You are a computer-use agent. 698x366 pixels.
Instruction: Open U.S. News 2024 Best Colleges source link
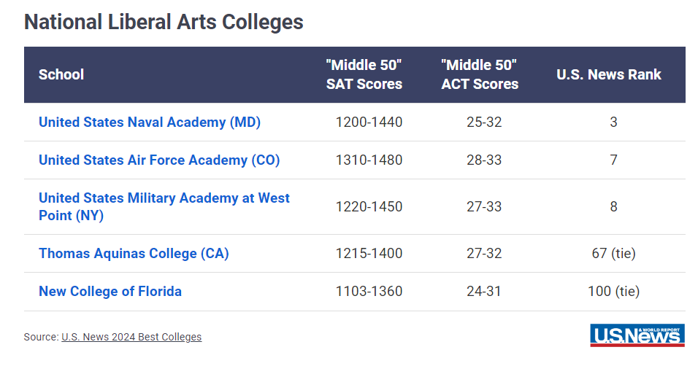point(131,337)
